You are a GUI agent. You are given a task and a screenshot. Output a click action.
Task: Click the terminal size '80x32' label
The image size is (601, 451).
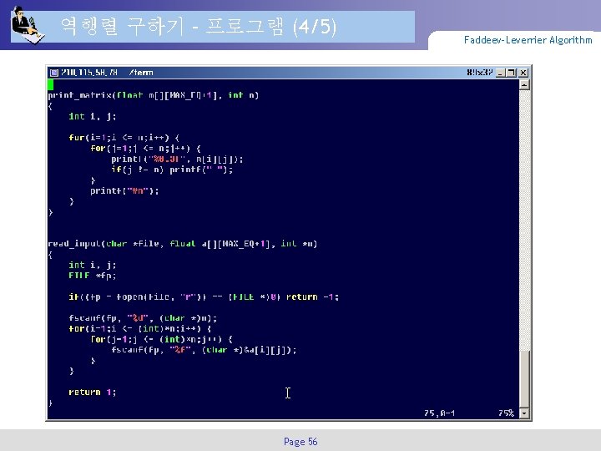(x=479, y=73)
